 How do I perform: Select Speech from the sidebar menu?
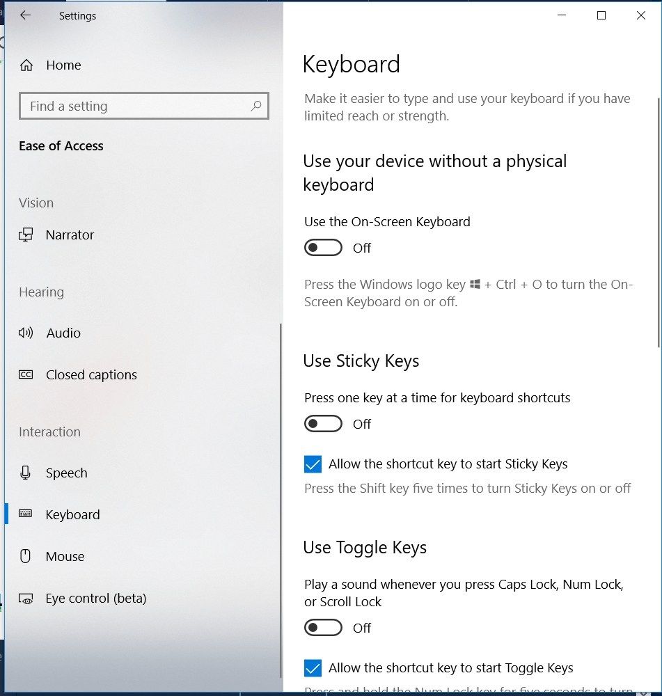(65, 473)
